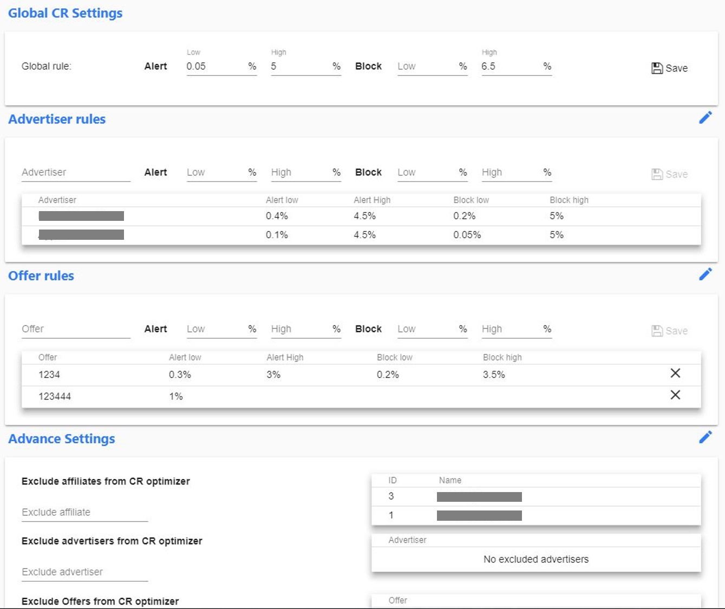Click Advertiser column header in advertiser table
725x609 pixels.
(57, 200)
